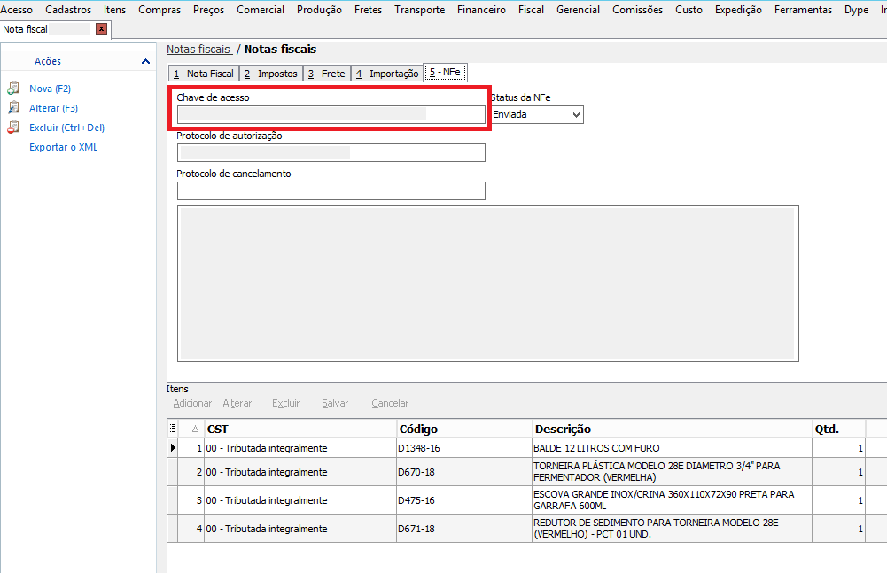Switch to the 2 - Impostos tab
887x573 pixels.
click(x=271, y=74)
